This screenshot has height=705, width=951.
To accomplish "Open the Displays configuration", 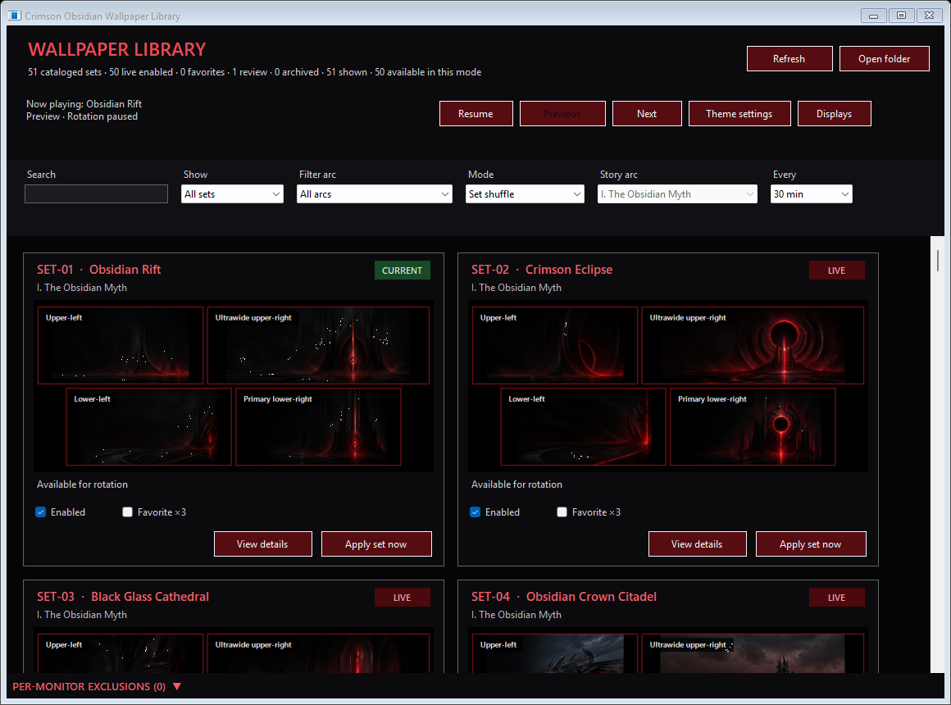I will (x=834, y=113).
